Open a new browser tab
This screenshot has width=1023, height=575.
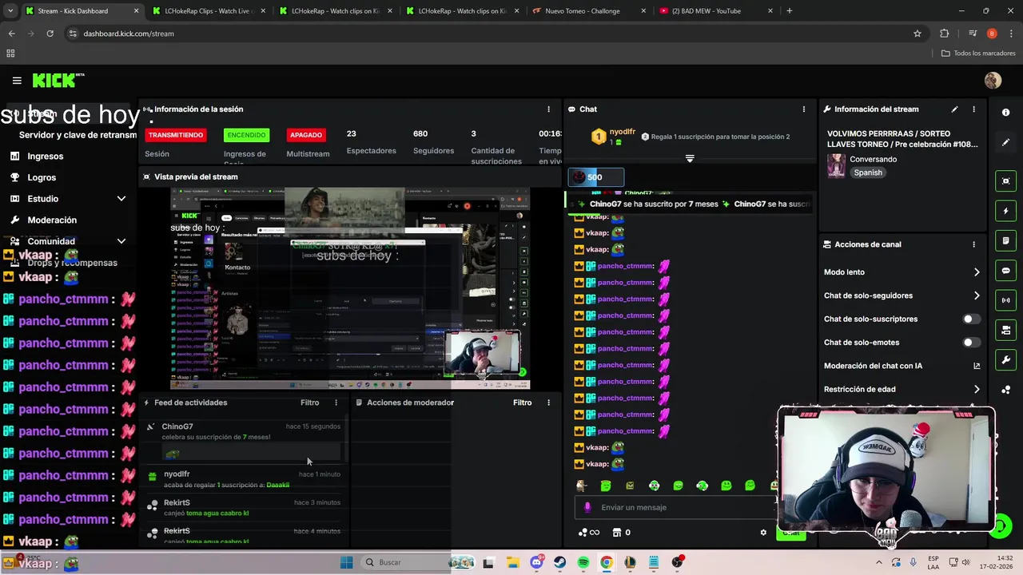[x=790, y=11]
